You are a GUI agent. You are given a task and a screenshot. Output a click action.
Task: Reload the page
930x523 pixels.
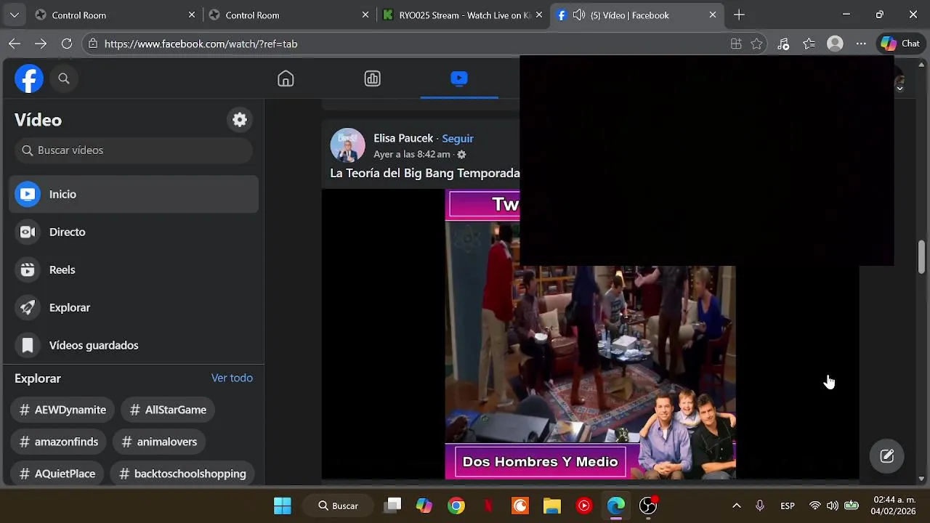click(67, 44)
